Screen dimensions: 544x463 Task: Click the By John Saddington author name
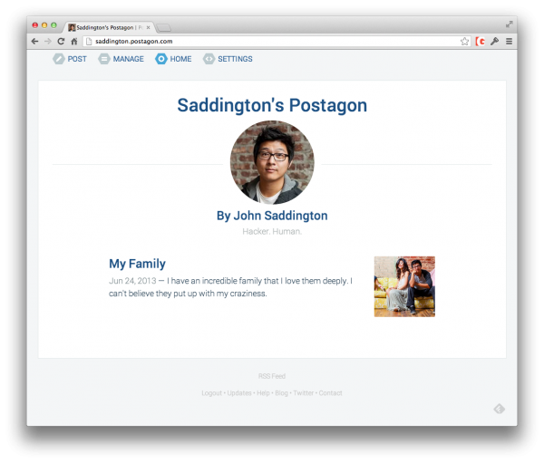click(272, 216)
